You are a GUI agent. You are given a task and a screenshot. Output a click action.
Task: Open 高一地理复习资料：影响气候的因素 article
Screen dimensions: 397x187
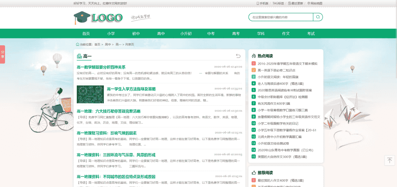(x=106, y=132)
